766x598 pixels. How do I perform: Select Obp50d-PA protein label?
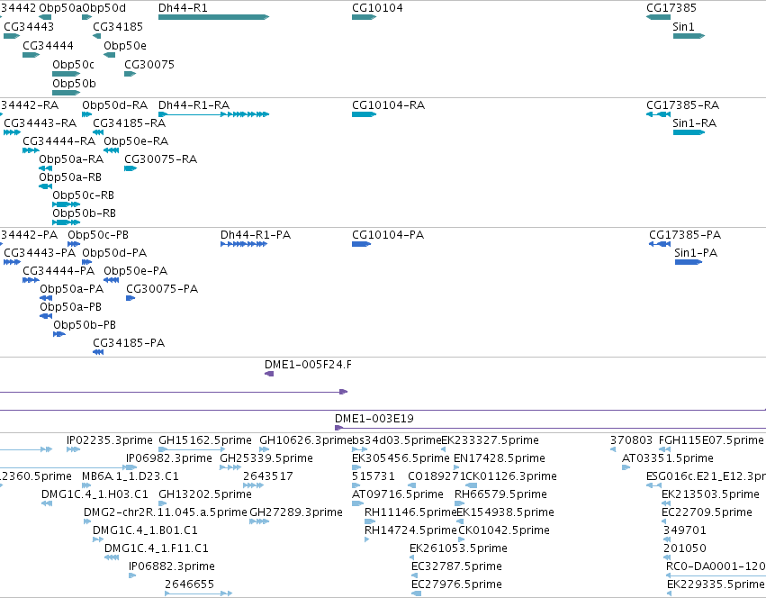(x=114, y=253)
